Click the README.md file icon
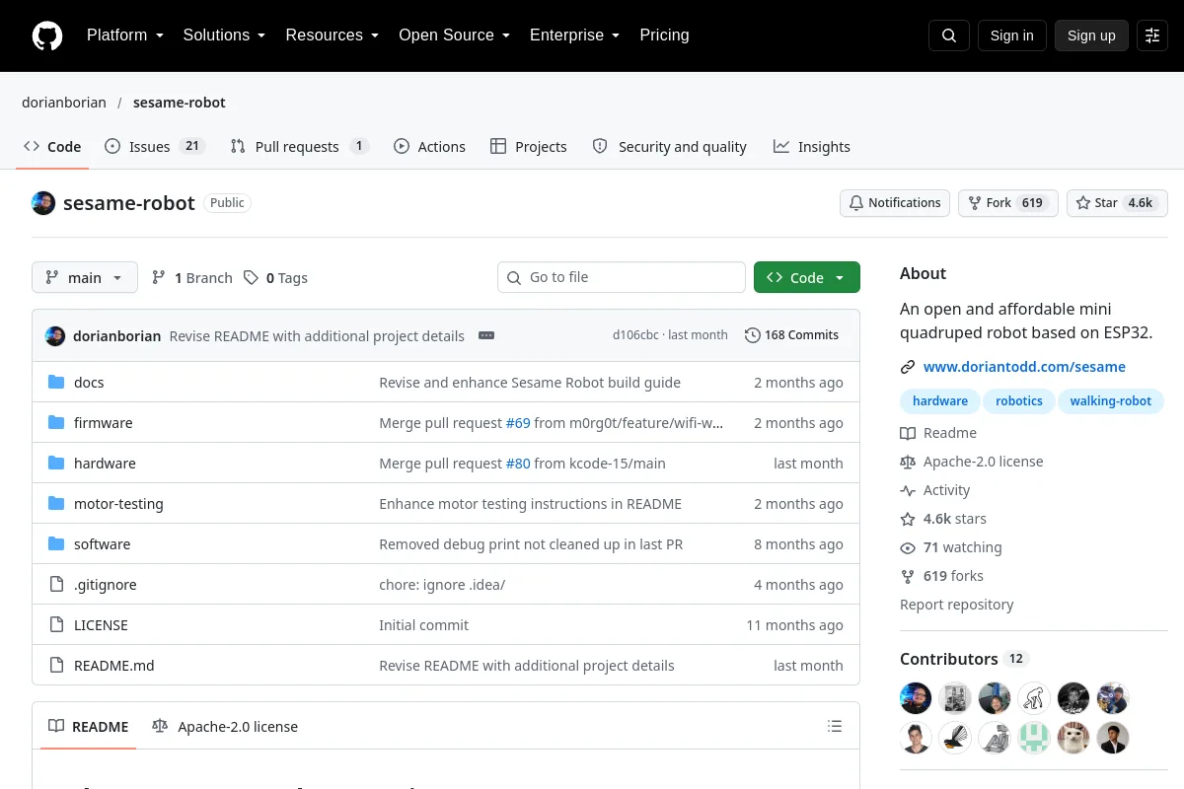Screen dimensions: 1184x789 pos(56,666)
